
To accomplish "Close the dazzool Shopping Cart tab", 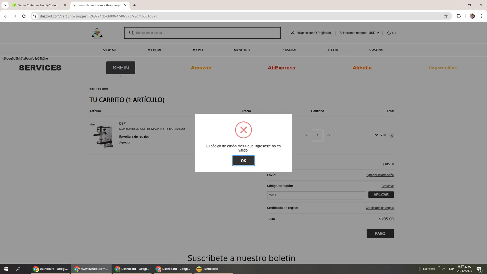I will coord(125,5).
